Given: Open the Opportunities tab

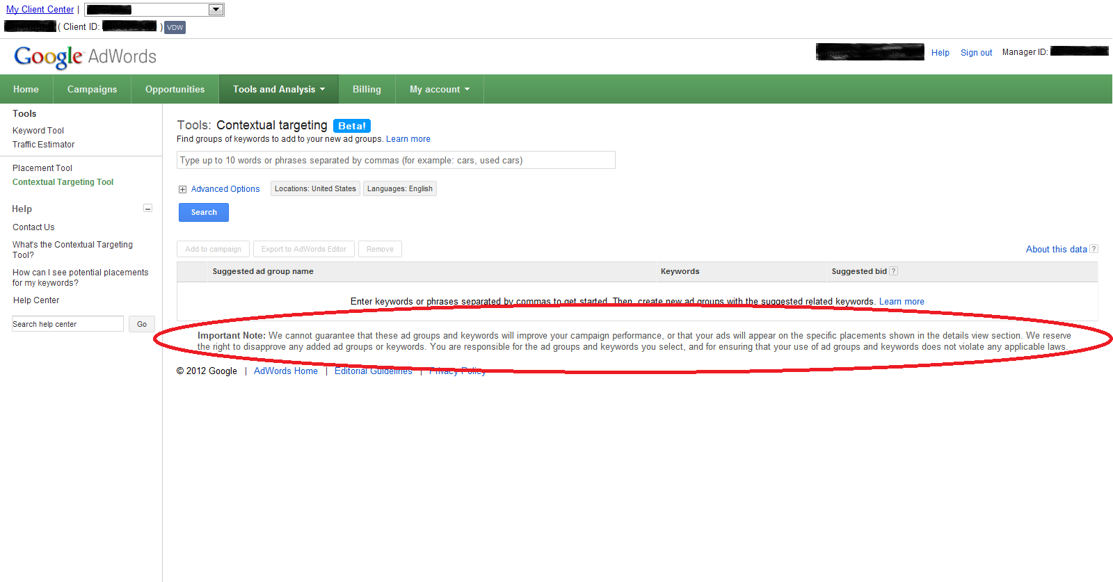Looking at the screenshot, I should coord(175,89).
